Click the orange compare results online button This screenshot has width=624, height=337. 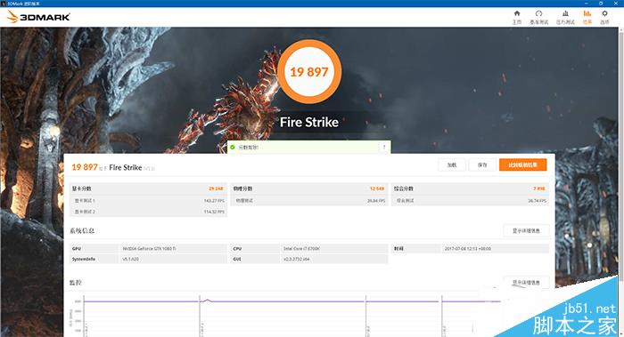click(523, 164)
